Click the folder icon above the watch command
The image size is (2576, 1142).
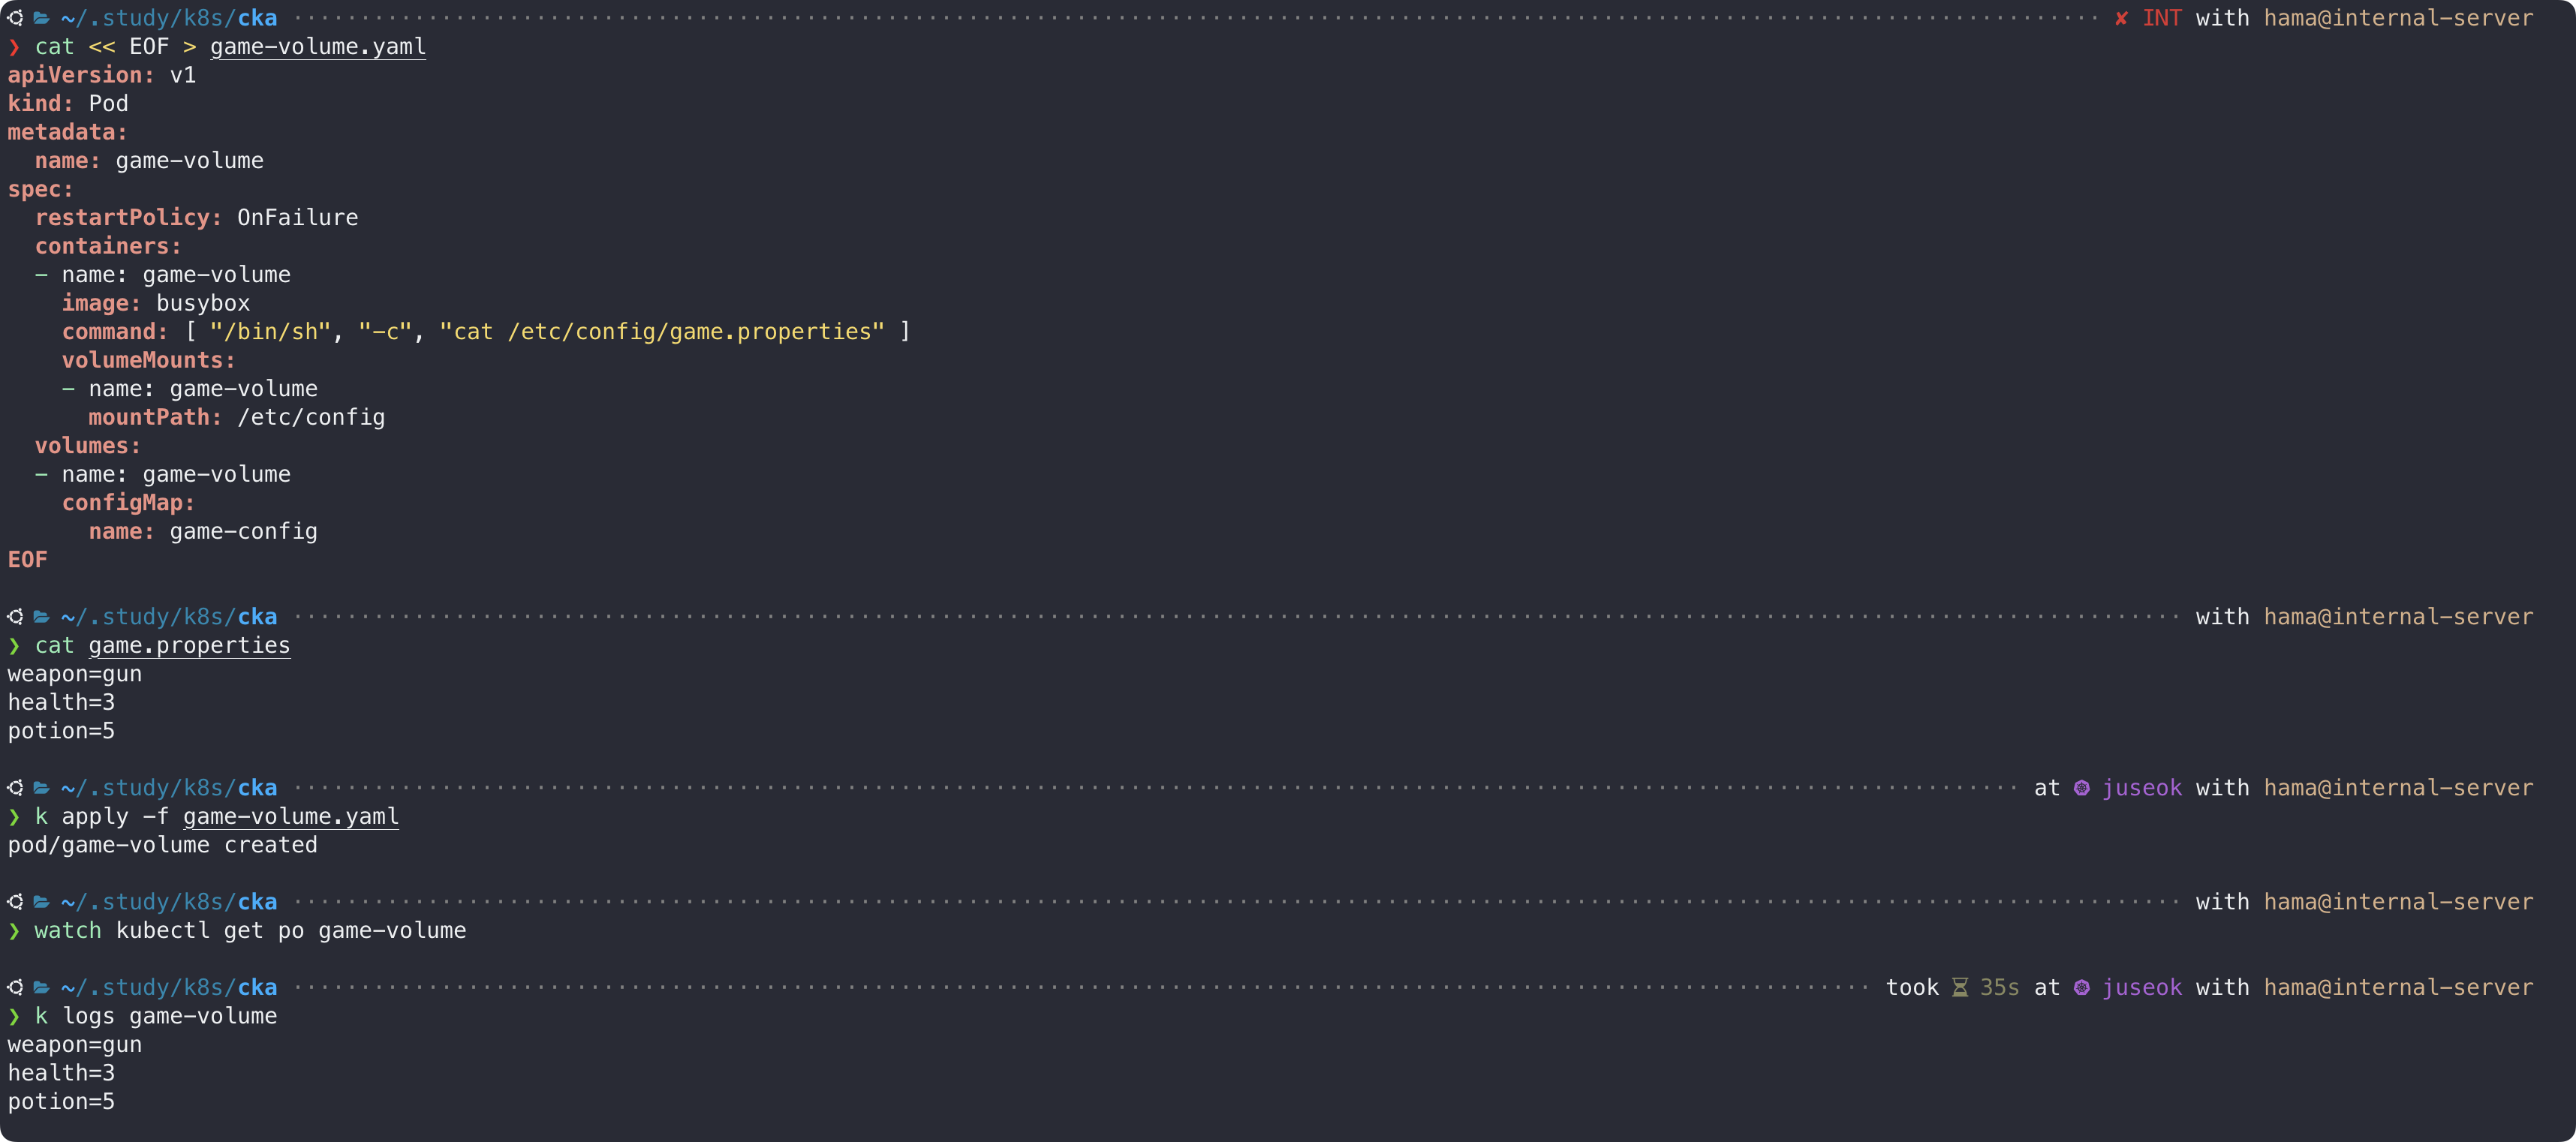coord(41,902)
